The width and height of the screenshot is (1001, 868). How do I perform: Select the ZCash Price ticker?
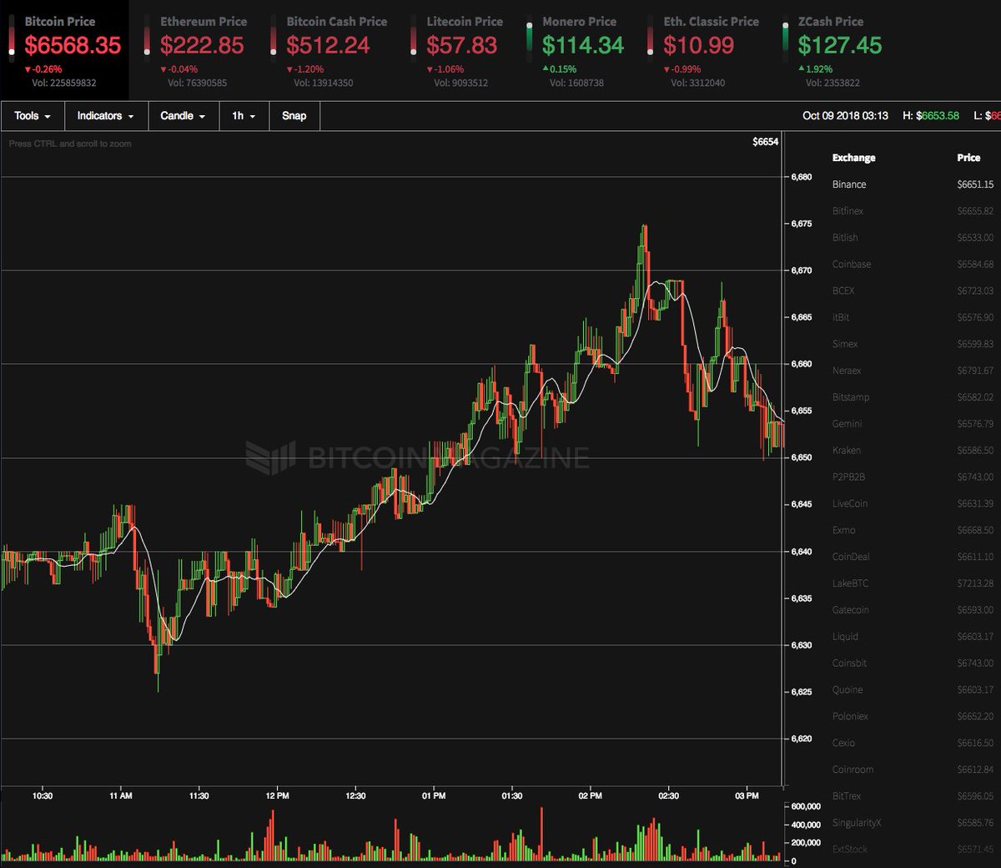pos(832,50)
